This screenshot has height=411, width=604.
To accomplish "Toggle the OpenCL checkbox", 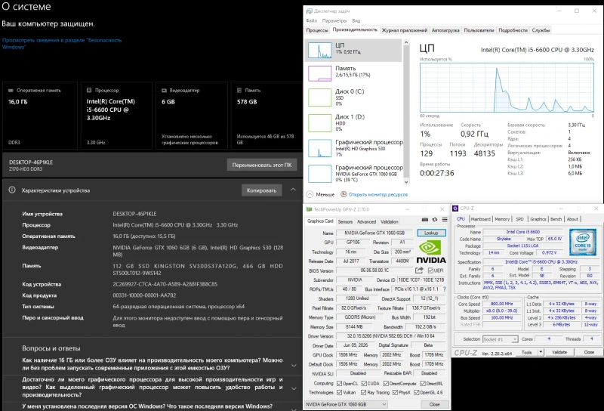I will (x=339, y=383).
